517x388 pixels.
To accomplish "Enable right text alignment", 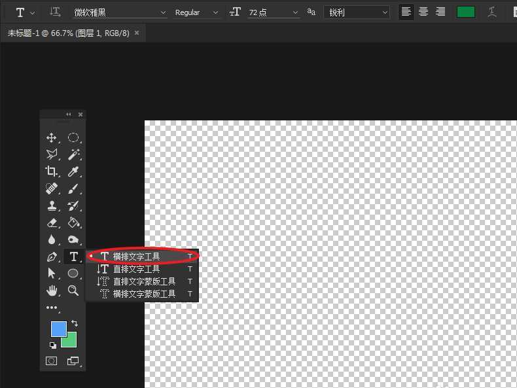I will point(440,12).
